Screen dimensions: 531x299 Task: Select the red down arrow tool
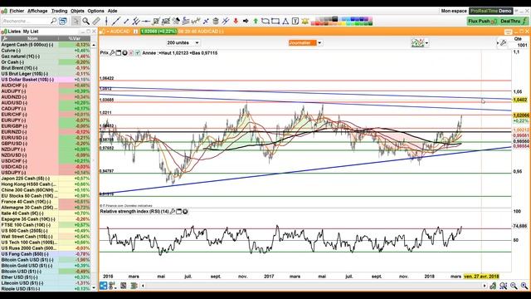pos(236,21)
